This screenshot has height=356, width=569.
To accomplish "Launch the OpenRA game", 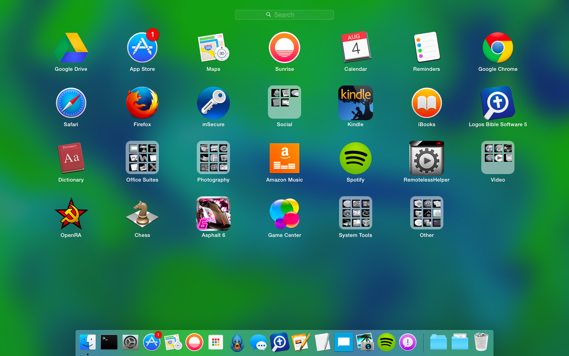I will 71,214.
